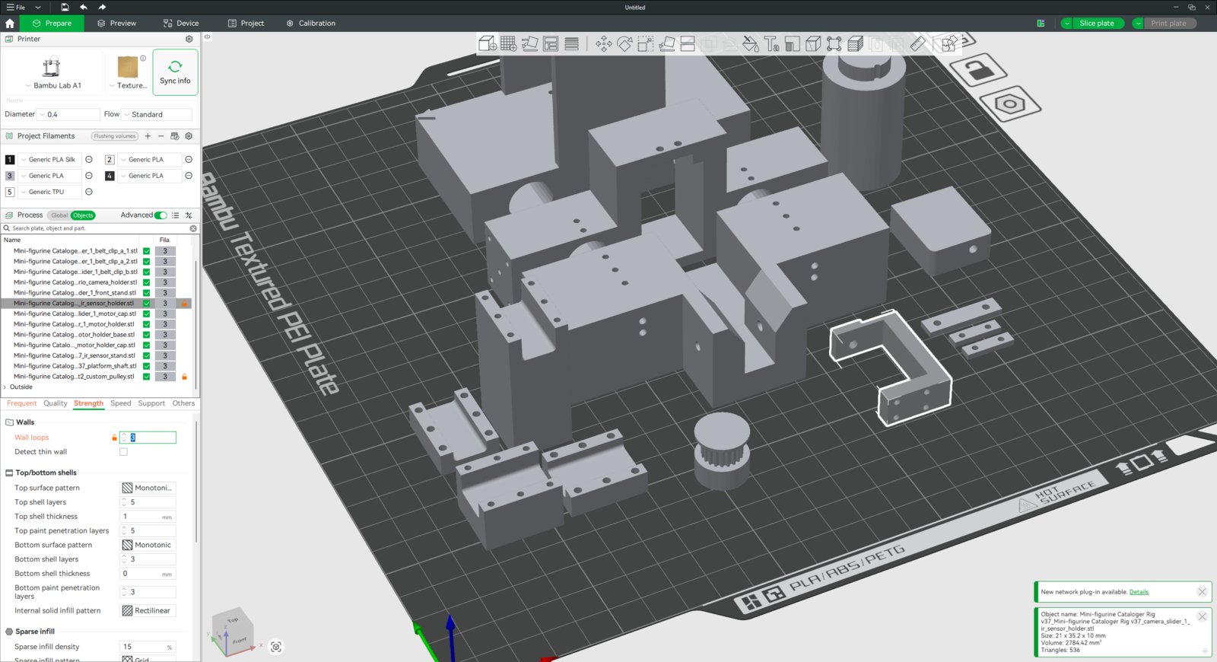1217x662 pixels.
Task: Expand the Outside tree item
Action: pos(5,387)
